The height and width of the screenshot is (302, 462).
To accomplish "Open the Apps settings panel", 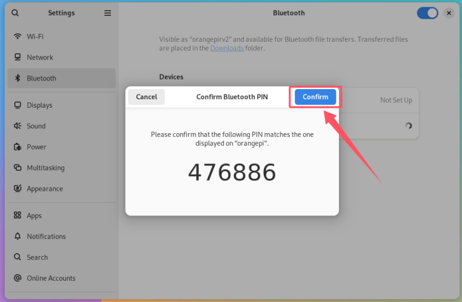I will click(62, 215).
